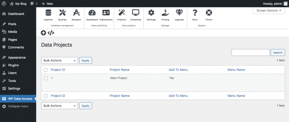The width and height of the screenshot is (289, 122).
Task: Open the Publications icon
Action: tap(106, 13)
